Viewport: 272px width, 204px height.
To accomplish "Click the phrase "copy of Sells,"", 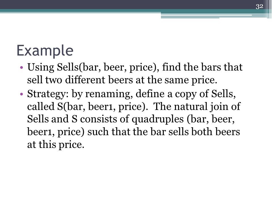I will point(205,94).
